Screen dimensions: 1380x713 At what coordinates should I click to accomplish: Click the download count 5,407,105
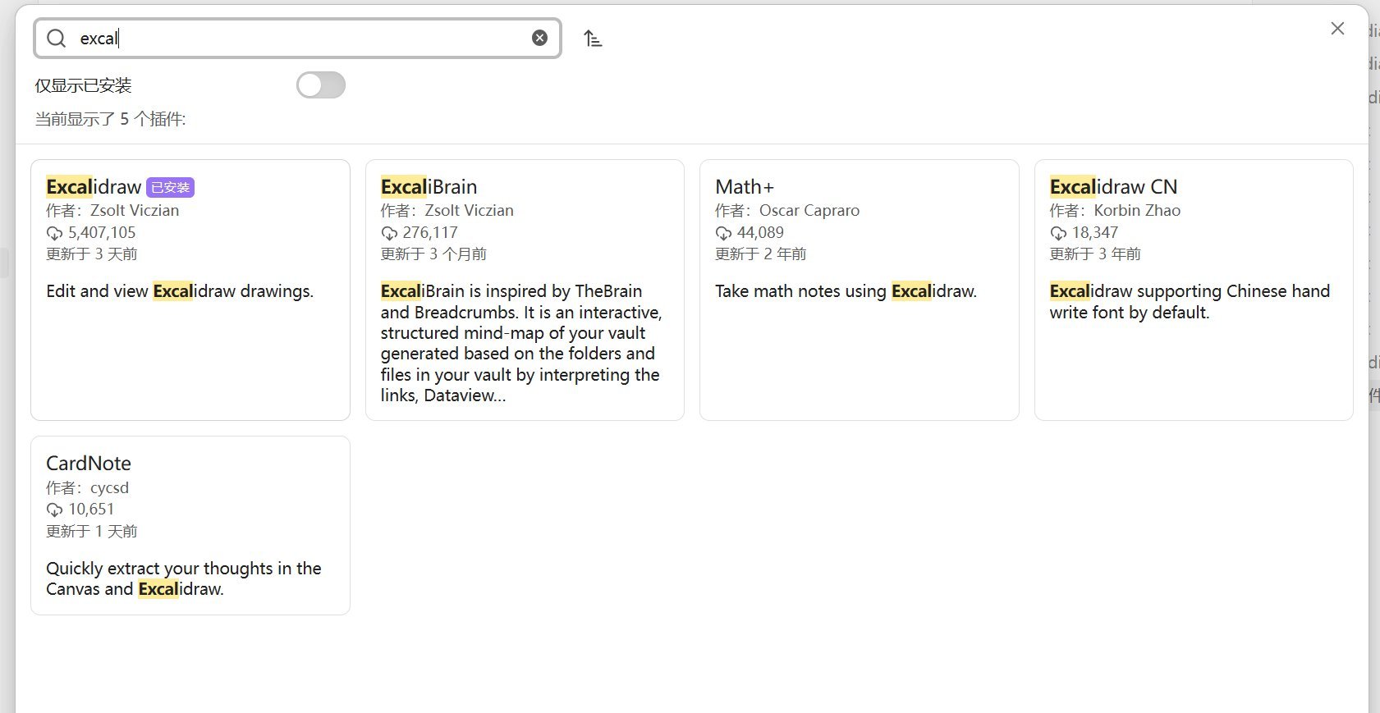pos(102,233)
